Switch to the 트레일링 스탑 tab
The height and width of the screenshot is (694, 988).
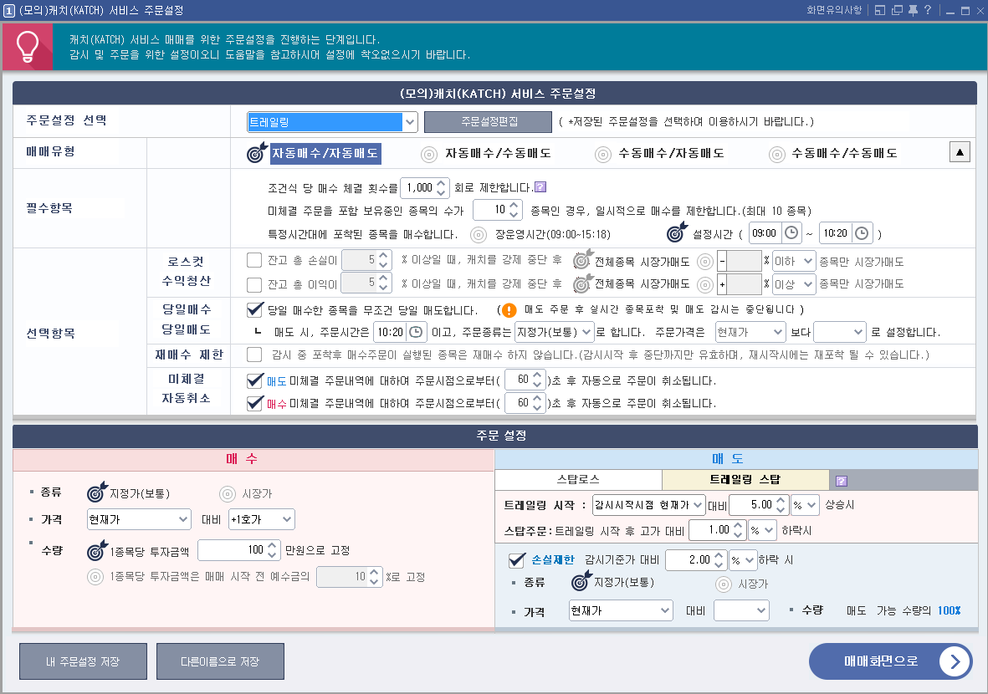point(745,480)
